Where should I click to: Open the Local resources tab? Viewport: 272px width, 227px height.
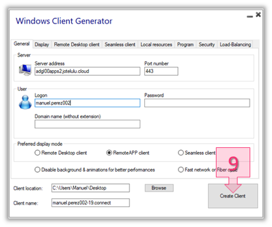(156, 44)
